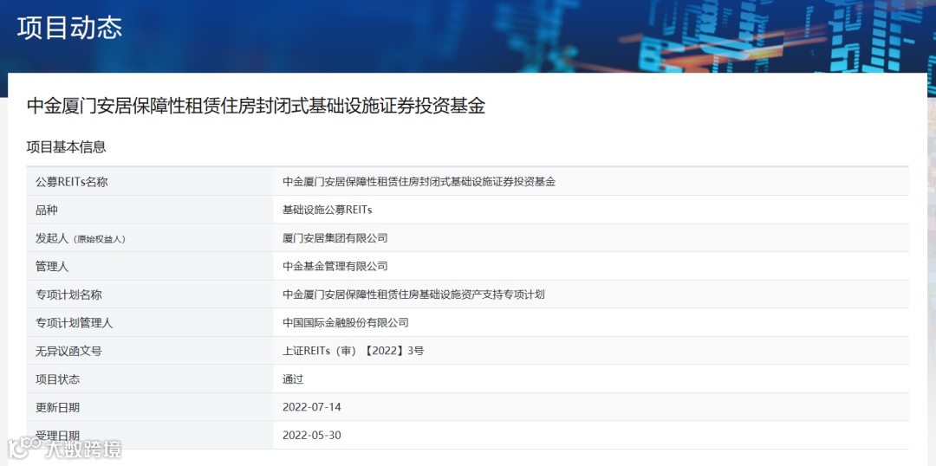936x466 pixels.
Task: Click the 发起人 (原始权益人) label
Action: (x=81, y=239)
